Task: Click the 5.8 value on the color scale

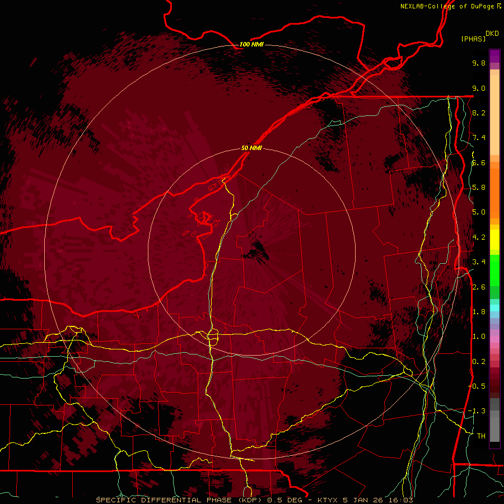Action: point(479,188)
